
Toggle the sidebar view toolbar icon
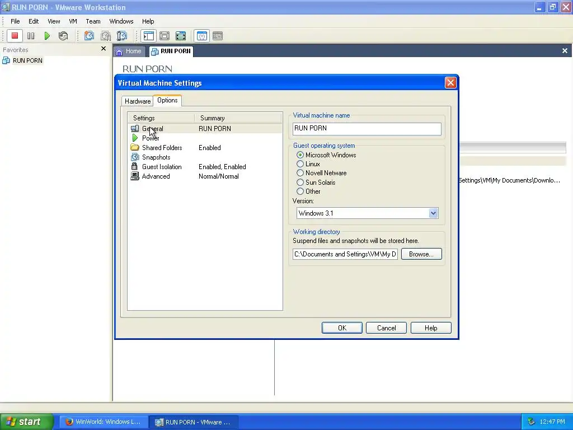pos(148,36)
